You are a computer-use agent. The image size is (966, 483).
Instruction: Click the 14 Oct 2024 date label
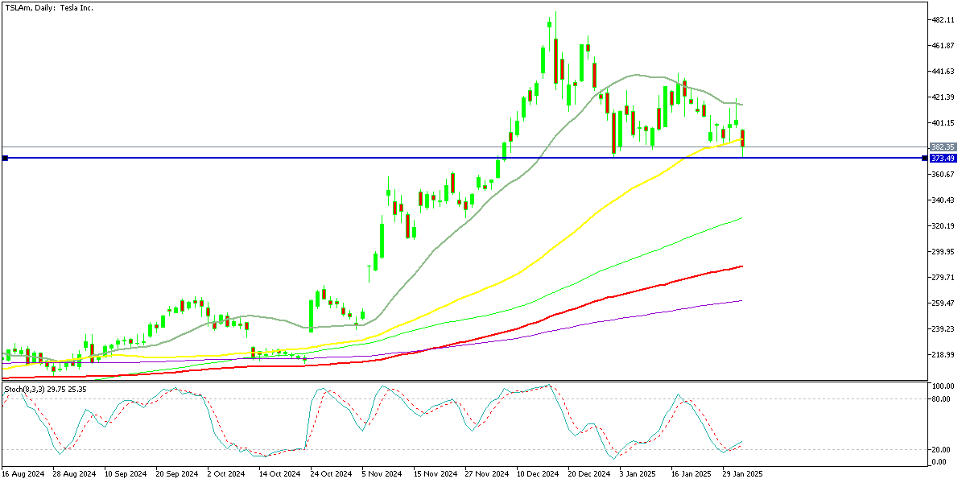pyautogui.click(x=279, y=474)
